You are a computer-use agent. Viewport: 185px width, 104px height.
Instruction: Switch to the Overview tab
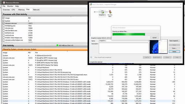coord(6,10)
